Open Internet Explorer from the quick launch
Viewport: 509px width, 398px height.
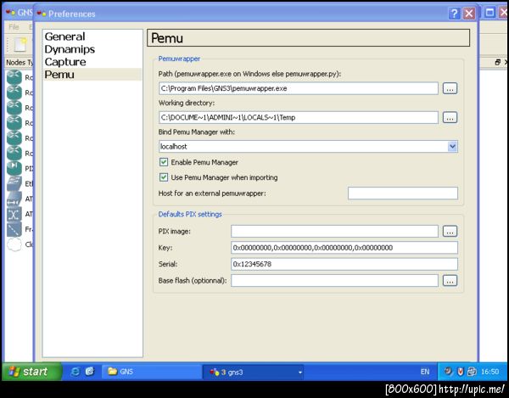click(x=75, y=372)
